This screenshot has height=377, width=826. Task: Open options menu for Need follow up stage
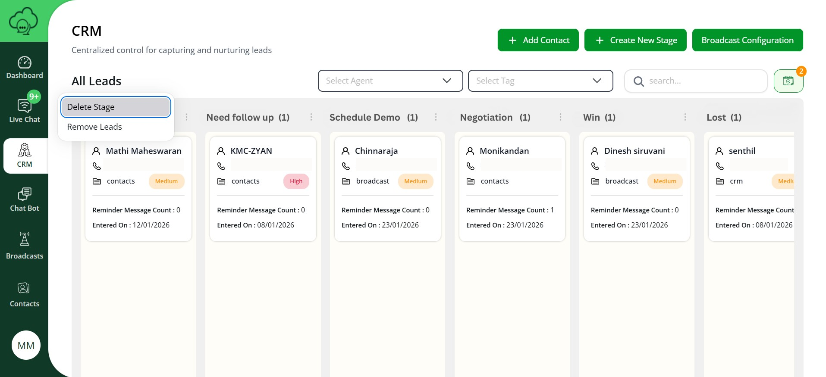click(x=311, y=117)
